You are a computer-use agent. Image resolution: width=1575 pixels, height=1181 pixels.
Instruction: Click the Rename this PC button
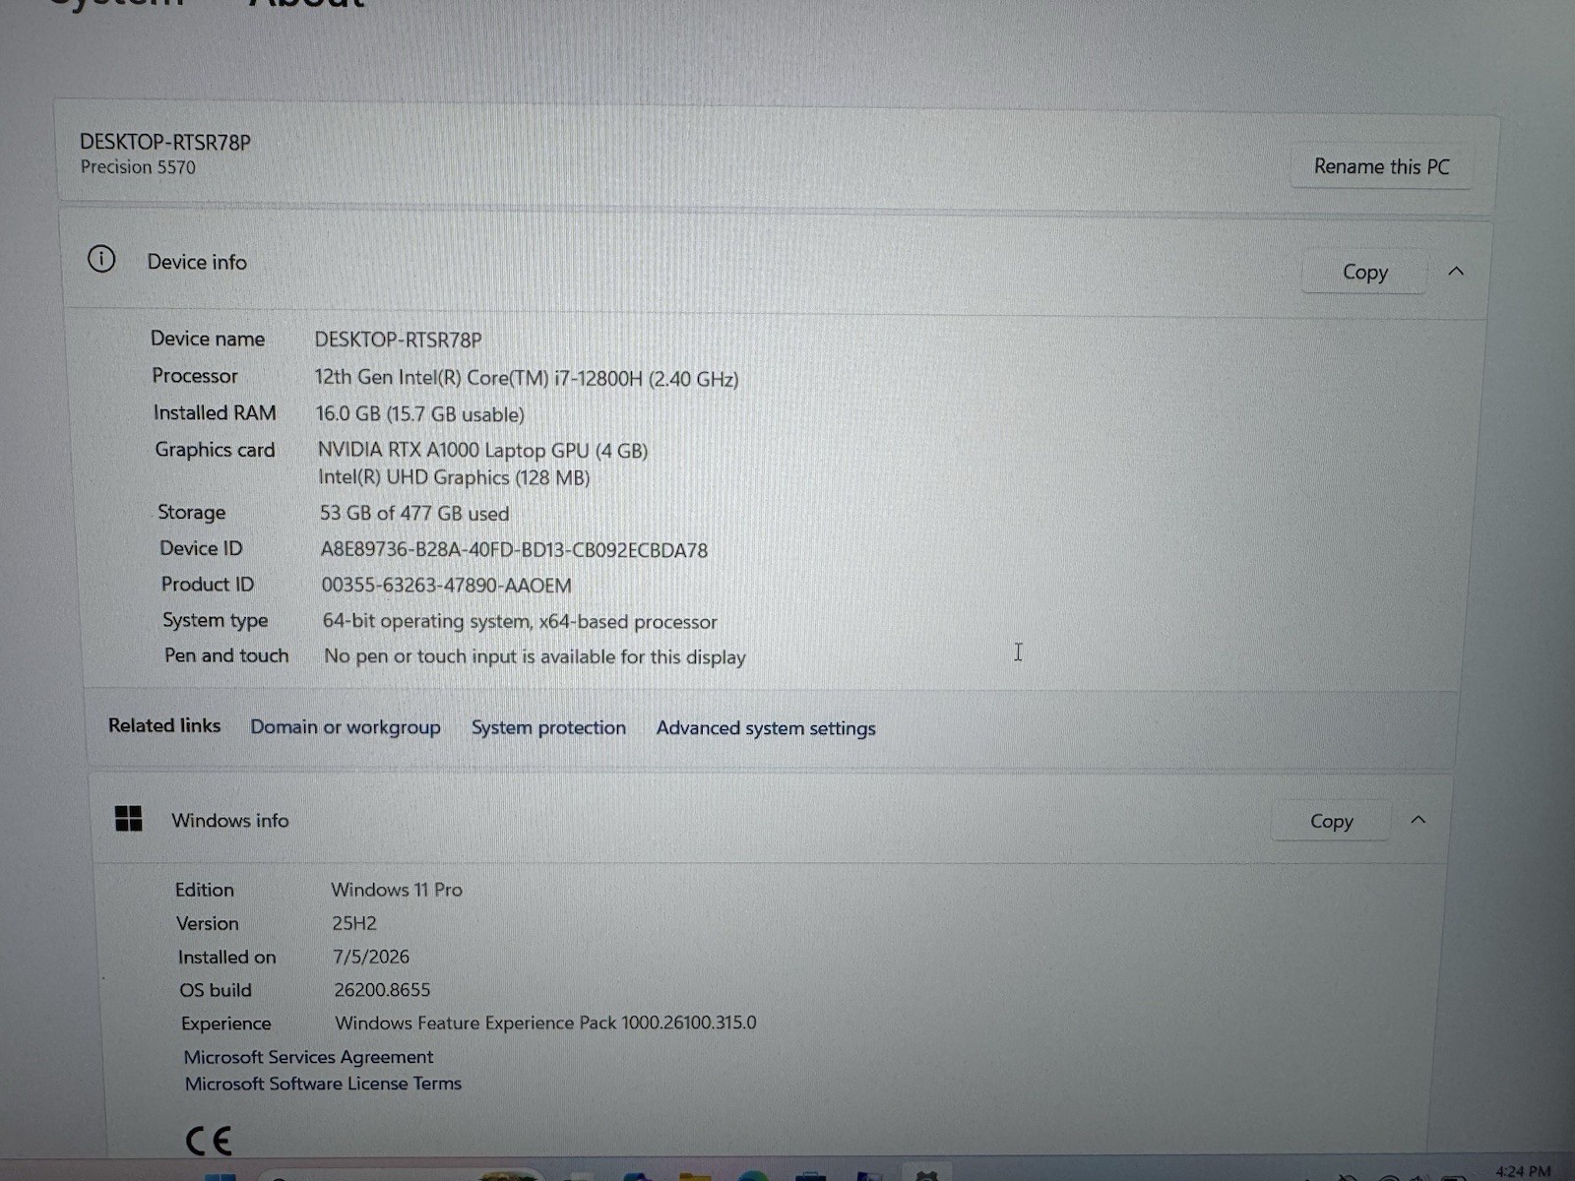(1381, 166)
